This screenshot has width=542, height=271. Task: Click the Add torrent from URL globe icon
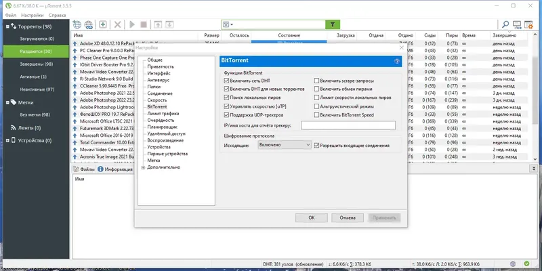77,24
